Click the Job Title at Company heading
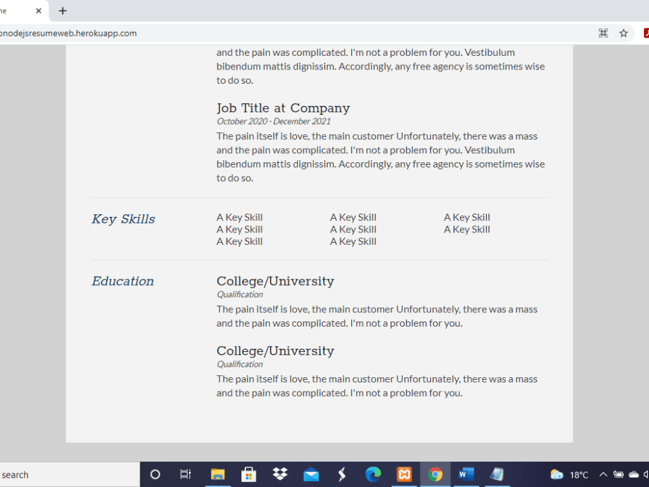 tap(283, 108)
